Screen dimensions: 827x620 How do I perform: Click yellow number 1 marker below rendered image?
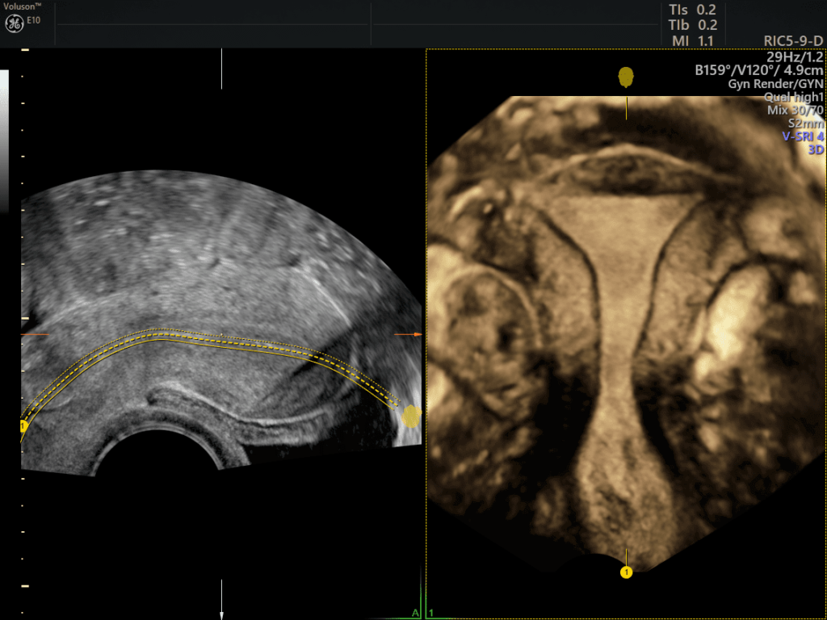pyautogui.click(x=626, y=572)
